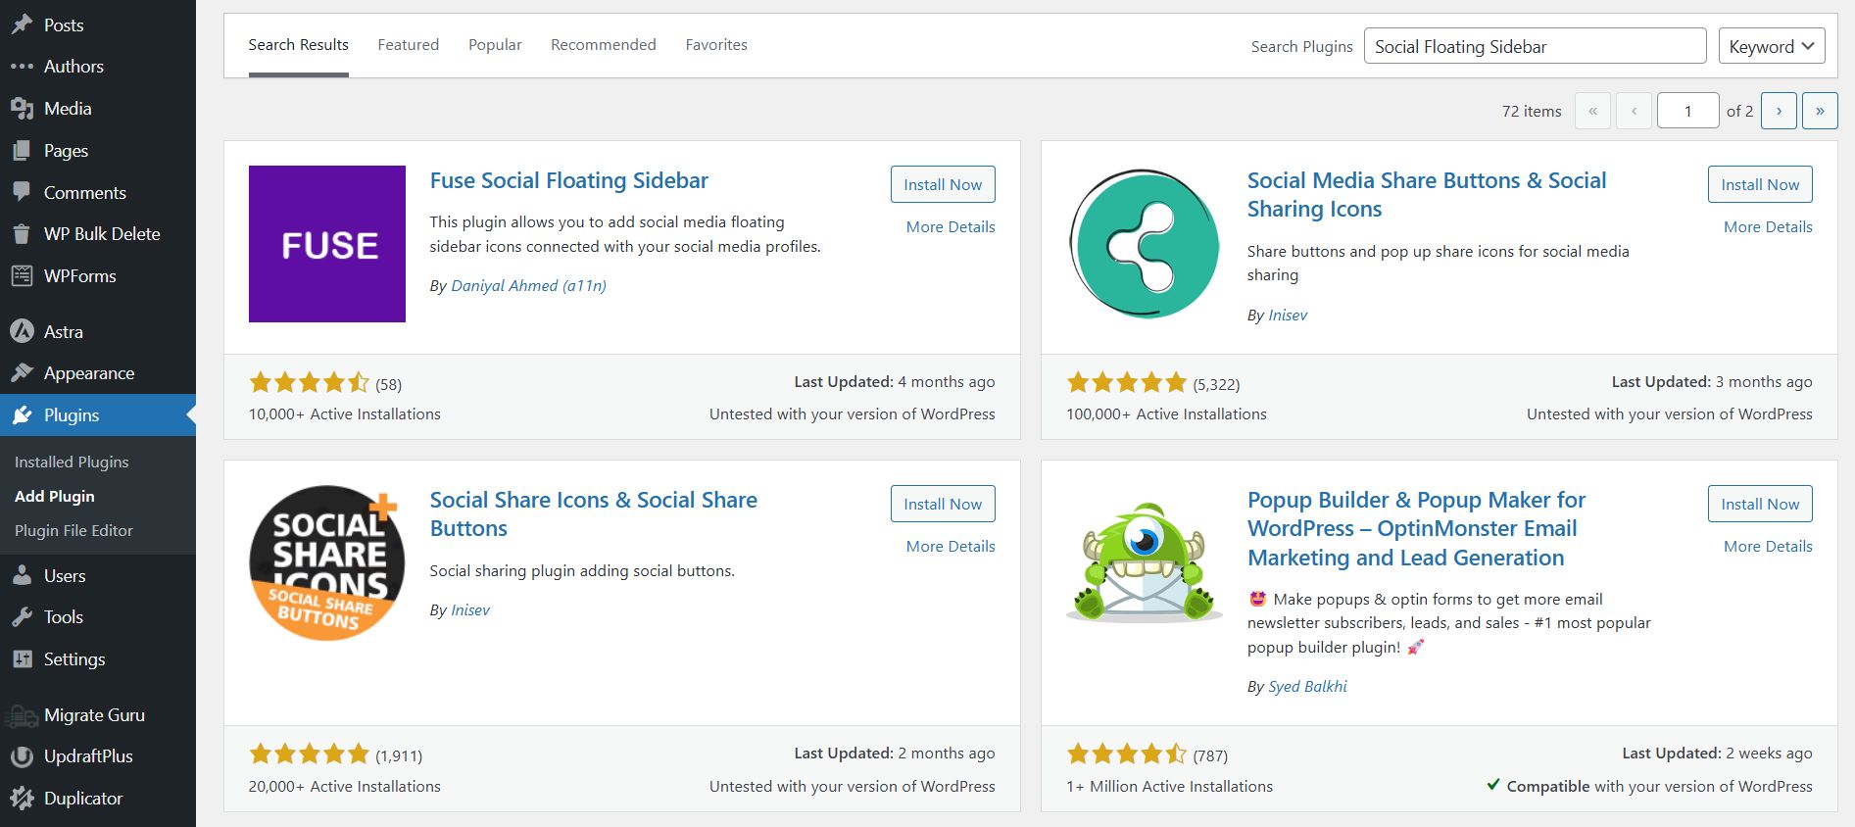
Task: Click the Pages icon in sidebar
Action: pos(22,151)
